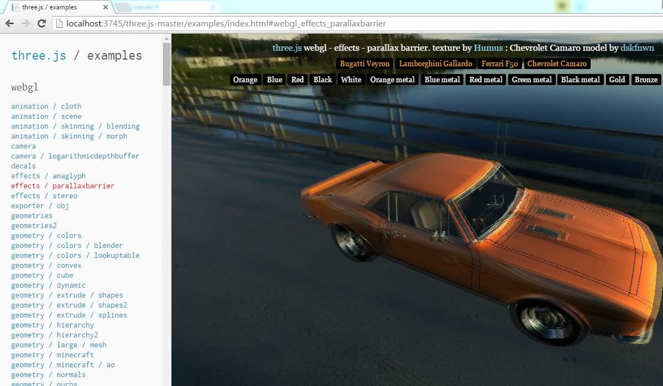Open animation / skinning / morph example
The height and width of the screenshot is (386, 663).
click(x=69, y=136)
